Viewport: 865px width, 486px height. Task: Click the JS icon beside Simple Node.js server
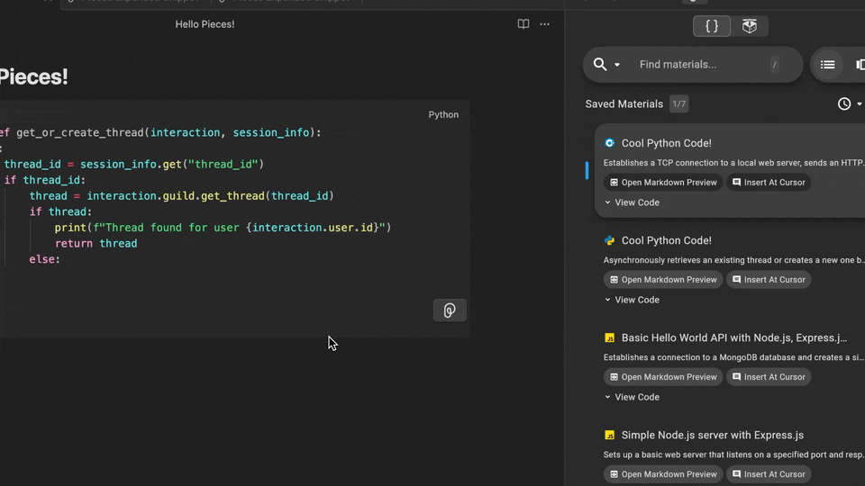[610, 436]
